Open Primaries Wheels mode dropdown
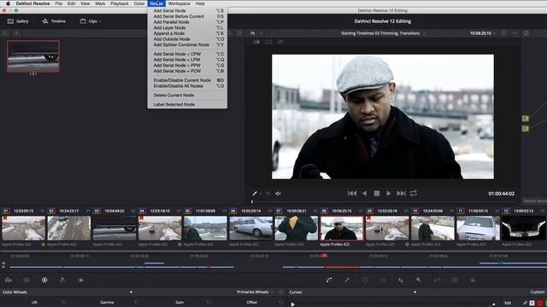The height and width of the screenshot is (307, 547). [x=255, y=292]
